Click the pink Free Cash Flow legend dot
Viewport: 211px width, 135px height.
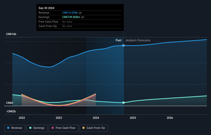(x=53, y=128)
